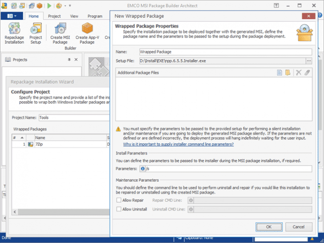Click the Create MSI Package ribbon button

(60, 33)
